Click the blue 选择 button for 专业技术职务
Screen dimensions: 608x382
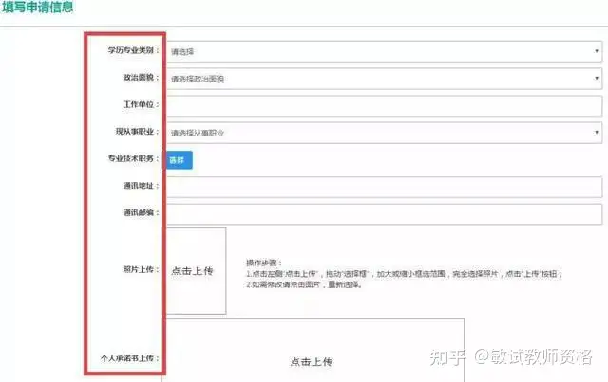point(180,160)
